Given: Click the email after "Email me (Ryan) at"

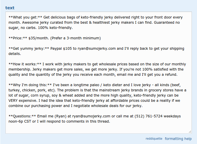Looking at the screenshot, I should coord(91,116).
